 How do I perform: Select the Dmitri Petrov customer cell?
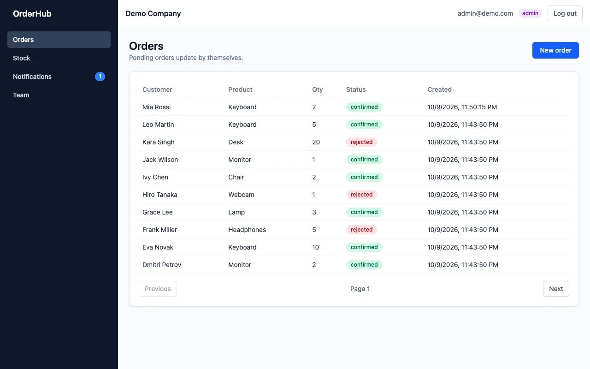162,265
